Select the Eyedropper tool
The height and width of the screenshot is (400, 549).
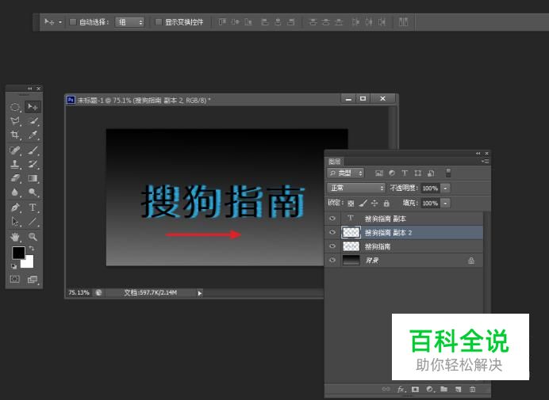pyautogui.click(x=33, y=135)
